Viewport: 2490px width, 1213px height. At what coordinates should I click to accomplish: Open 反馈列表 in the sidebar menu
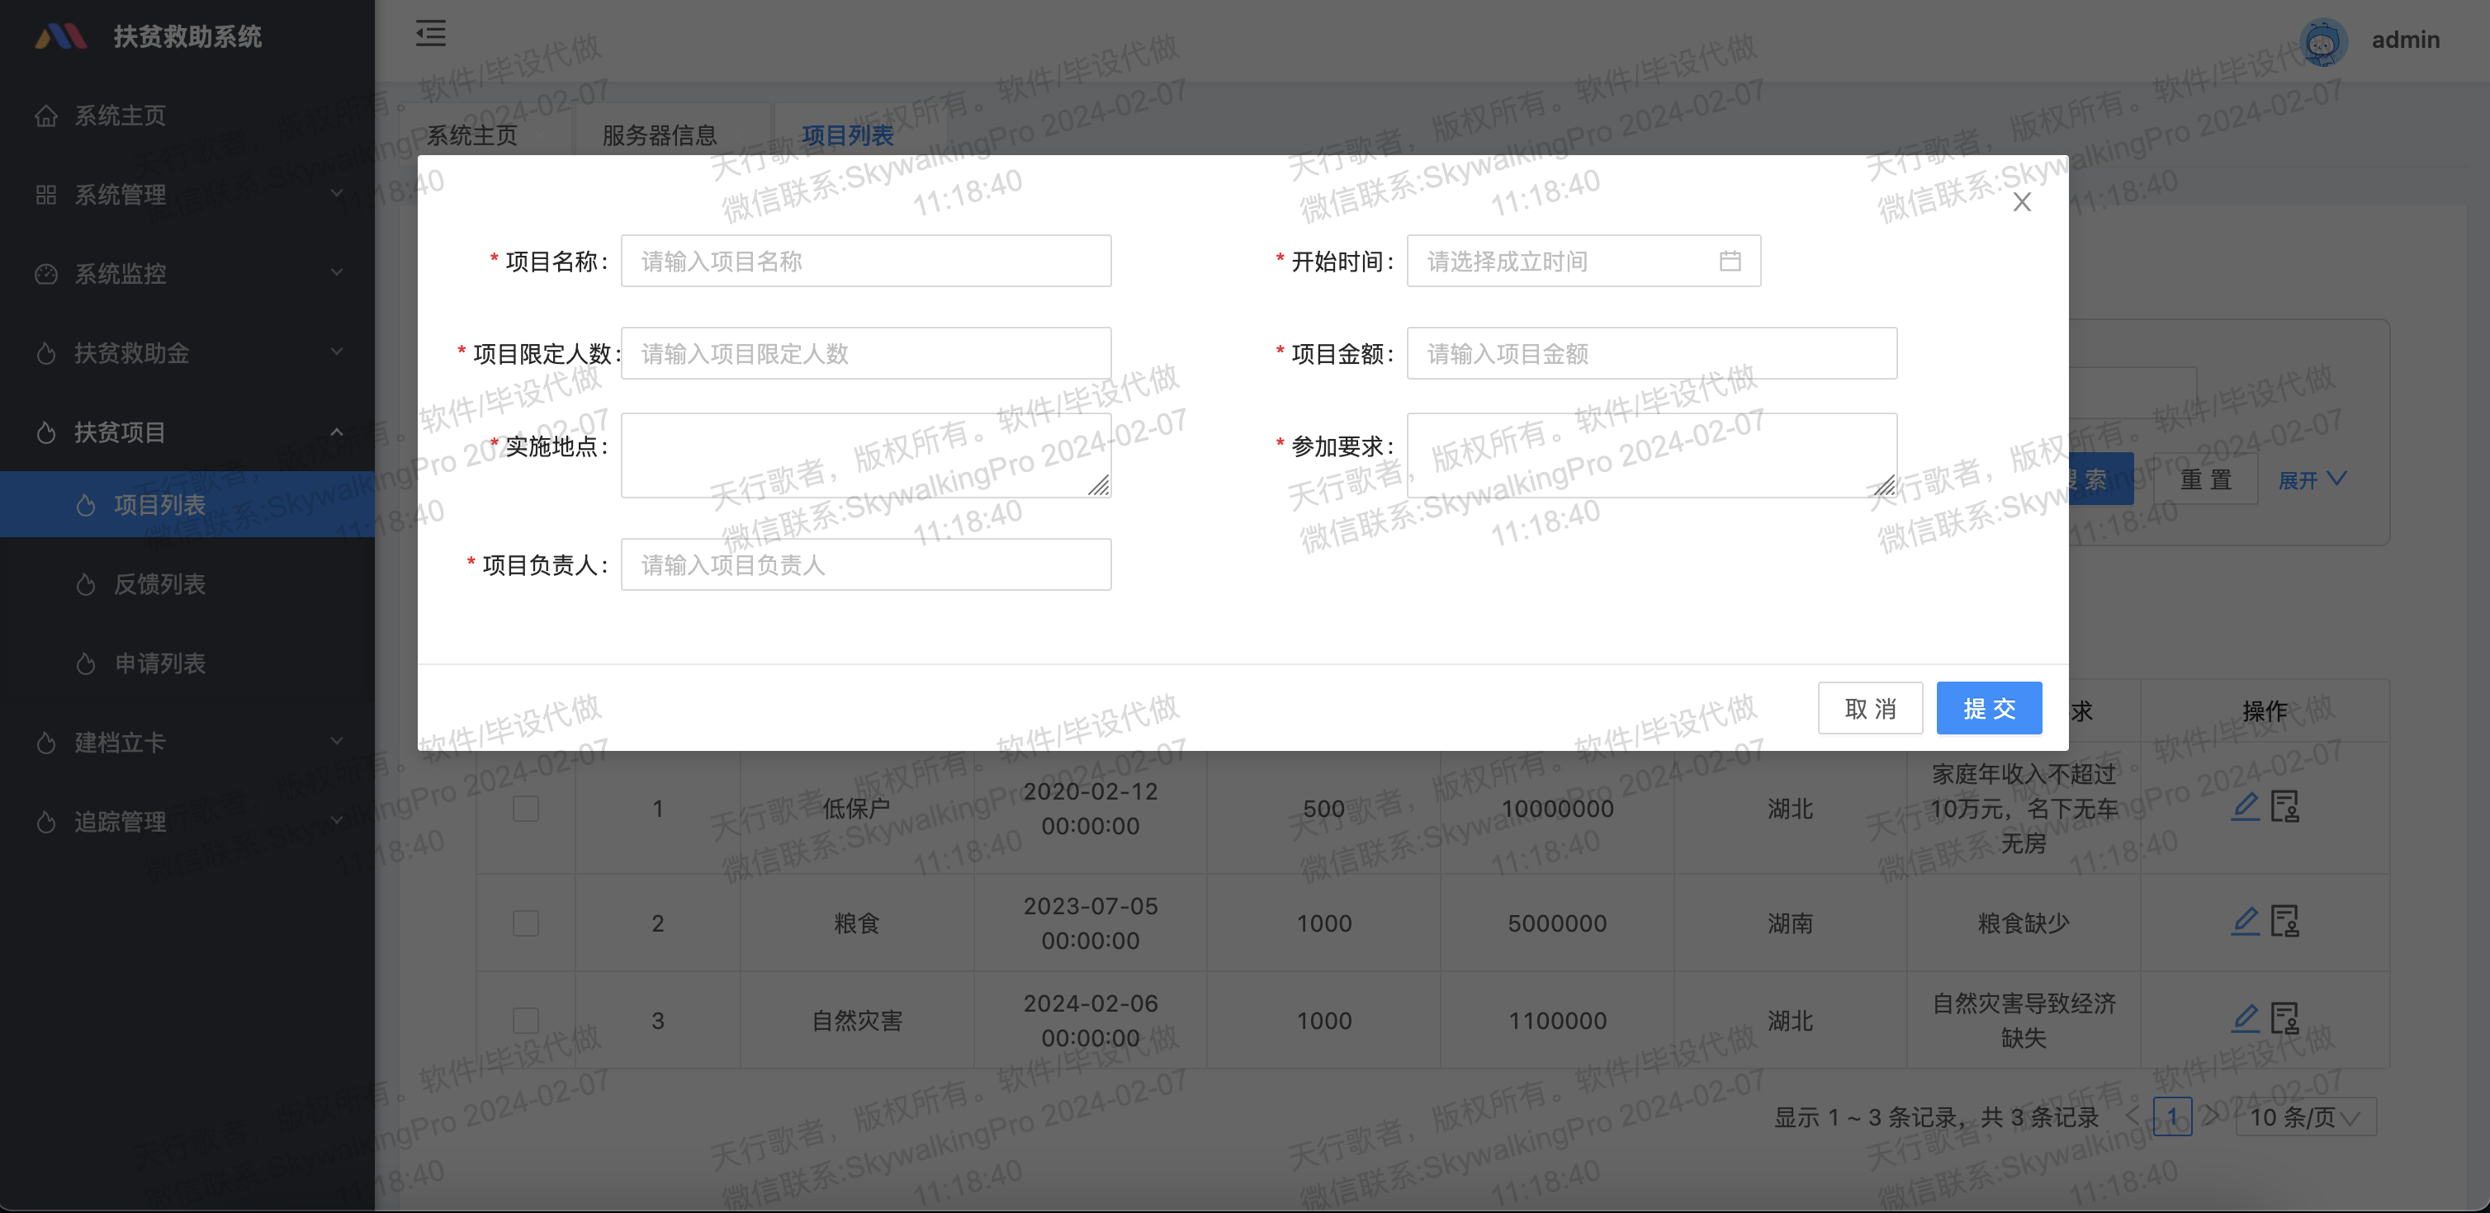[x=159, y=584]
